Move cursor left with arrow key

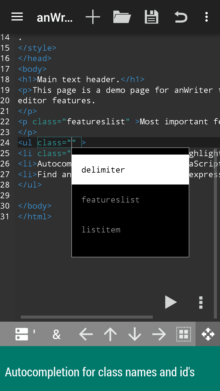[86, 334]
